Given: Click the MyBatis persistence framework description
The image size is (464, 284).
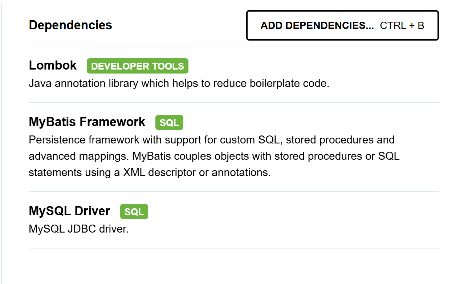Looking at the screenshot, I should [214, 156].
